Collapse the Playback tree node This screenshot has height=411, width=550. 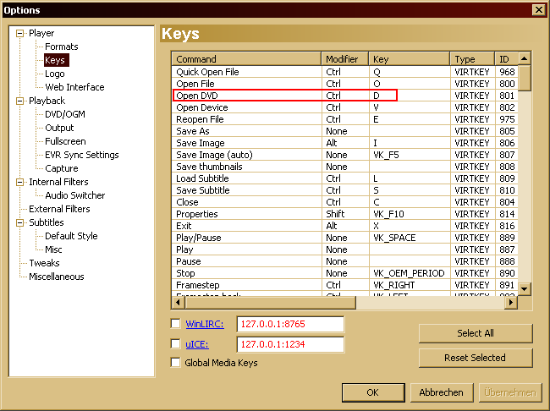[x=21, y=101]
